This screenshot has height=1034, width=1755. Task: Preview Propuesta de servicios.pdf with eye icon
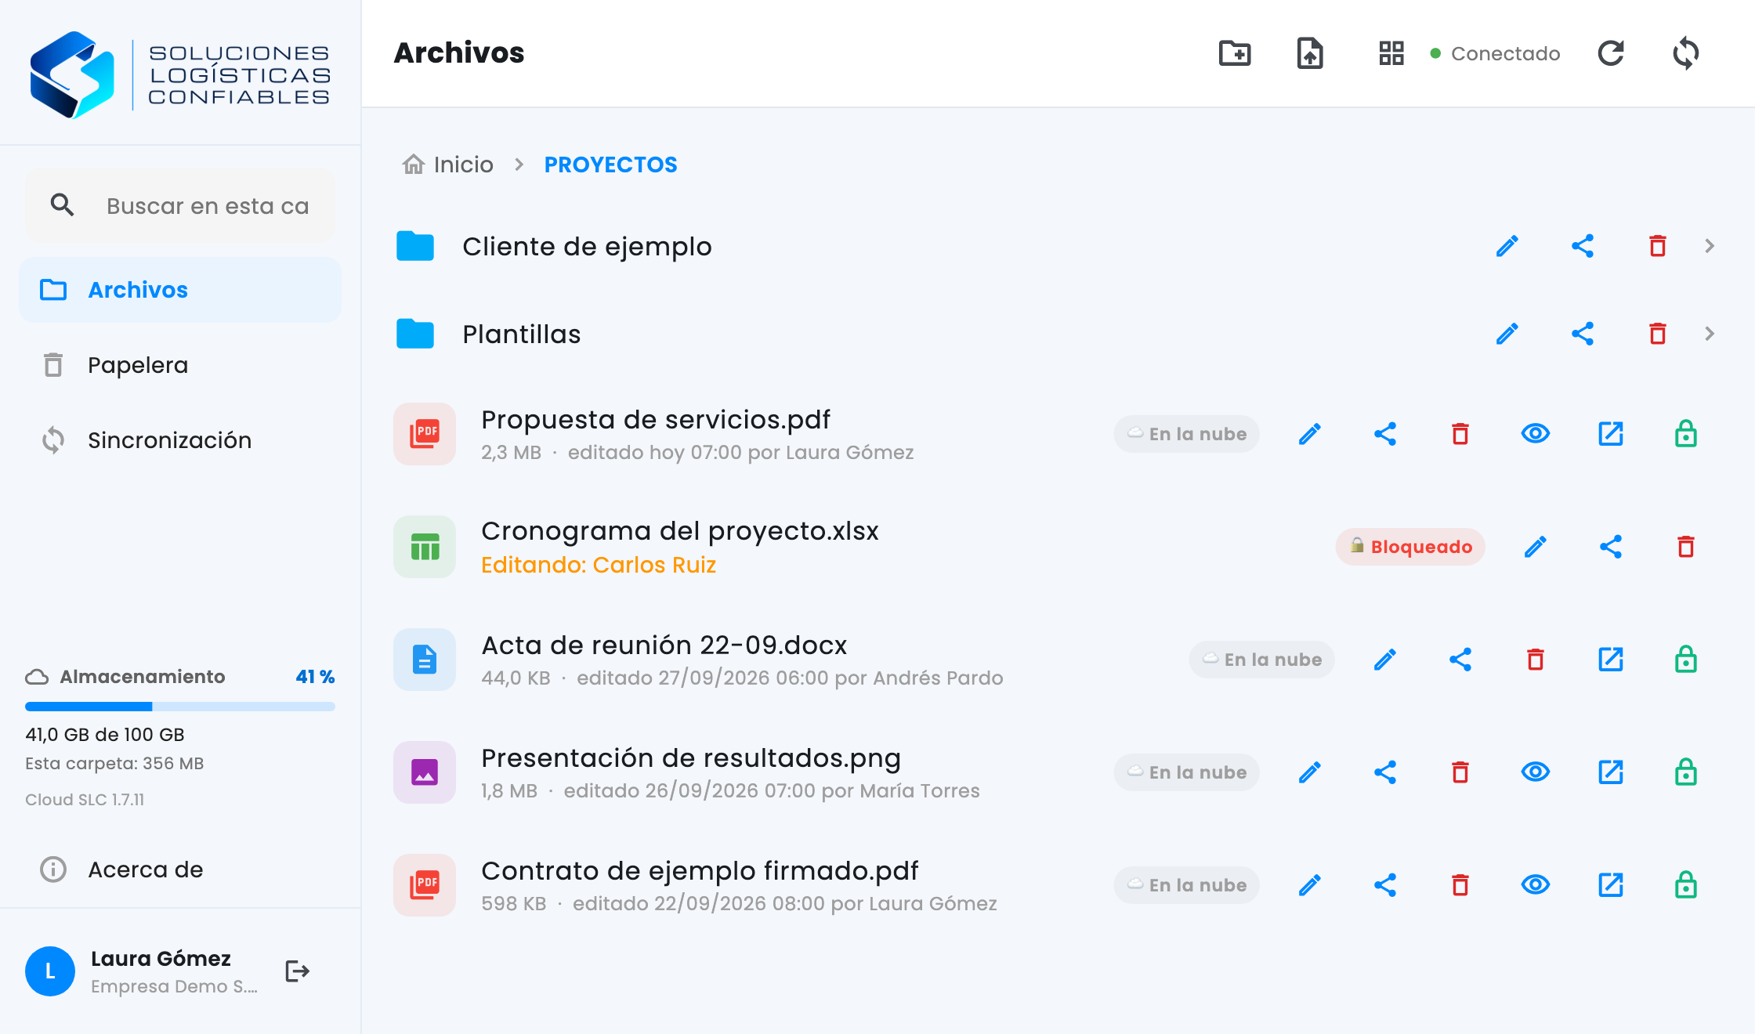pos(1536,434)
